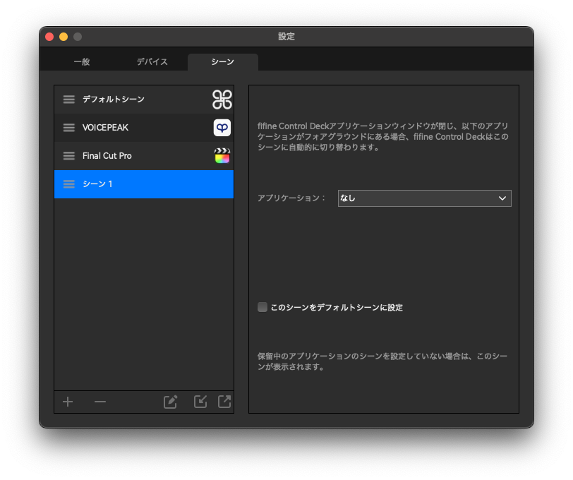The height and width of the screenshot is (480, 573).
Task: Click the VOICEPEAK app icon
Action: (x=222, y=128)
